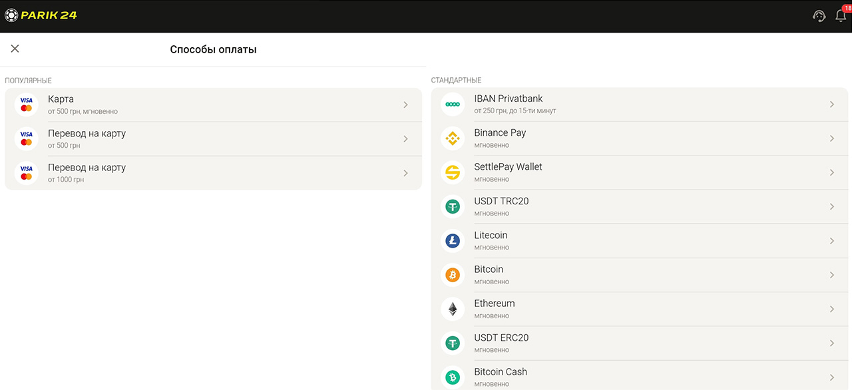Screen dimensions: 852x390
Task: Choose Перевод на карту with от 500 грн
Action: click(x=87, y=134)
